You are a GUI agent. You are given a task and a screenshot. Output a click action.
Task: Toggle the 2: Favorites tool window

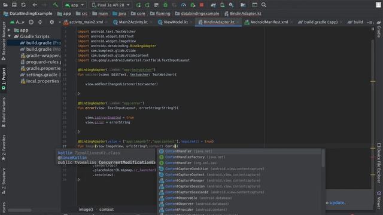click(4, 148)
